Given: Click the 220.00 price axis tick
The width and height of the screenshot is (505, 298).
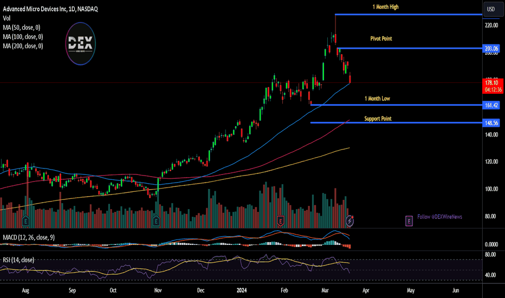Looking at the screenshot, I should pyautogui.click(x=491, y=25).
